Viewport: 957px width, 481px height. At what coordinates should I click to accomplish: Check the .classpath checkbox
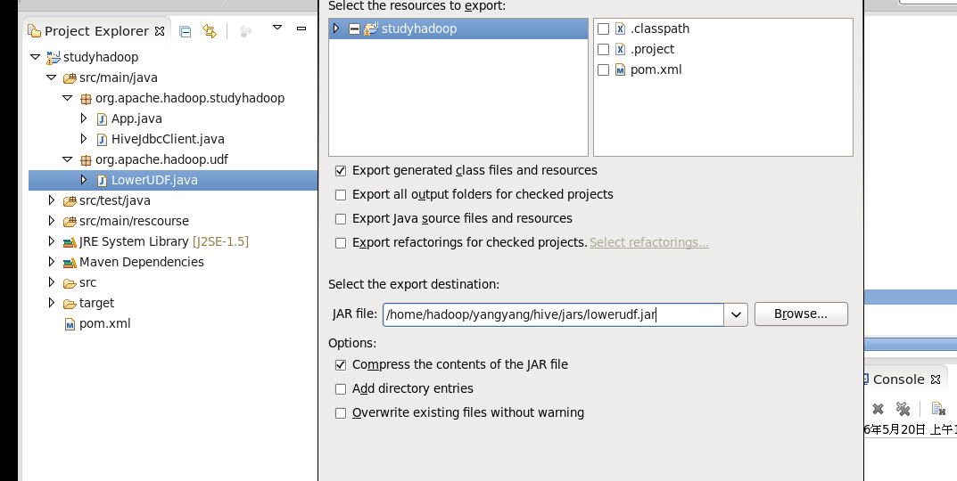(x=603, y=29)
